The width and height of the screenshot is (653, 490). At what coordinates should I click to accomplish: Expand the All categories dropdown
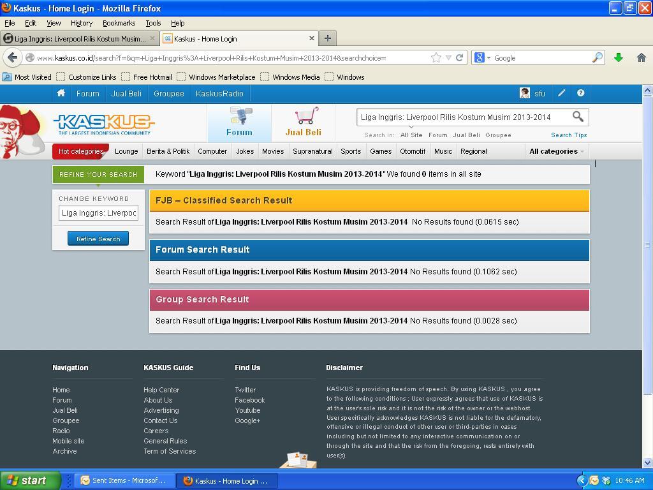[x=557, y=151]
